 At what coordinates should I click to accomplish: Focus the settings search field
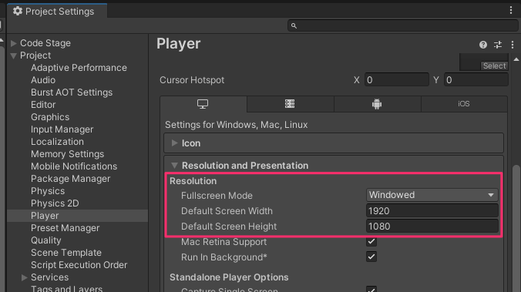coord(403,25)
